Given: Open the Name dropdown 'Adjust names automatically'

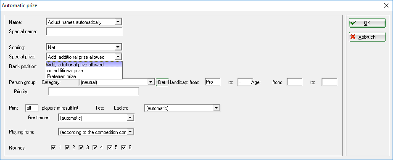Looking at the screenshot, I should [84, 22].
